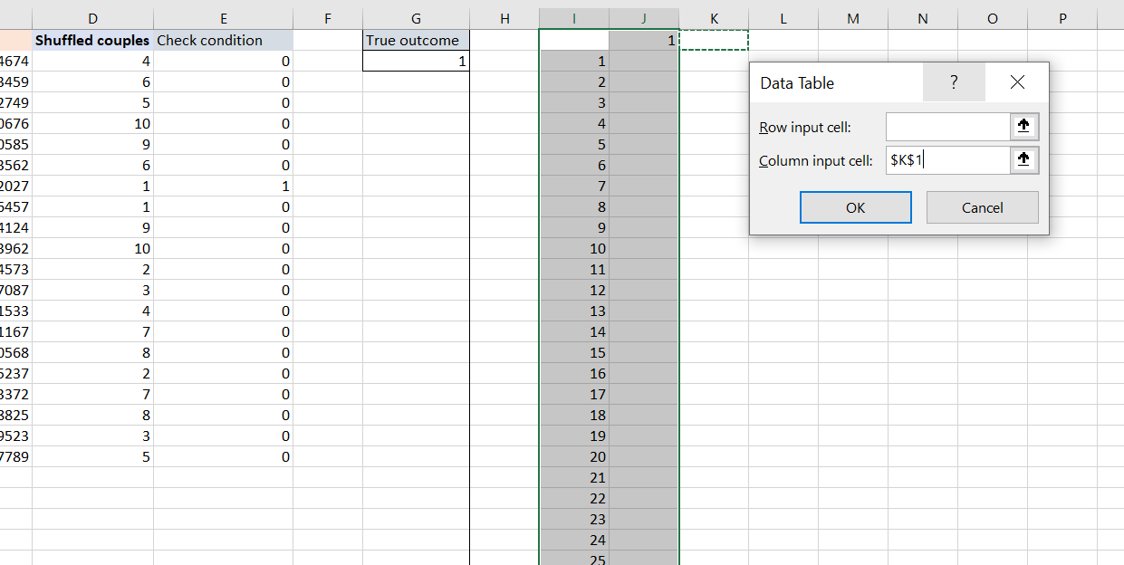Click inside the Row input cell field

click(946, 127)
